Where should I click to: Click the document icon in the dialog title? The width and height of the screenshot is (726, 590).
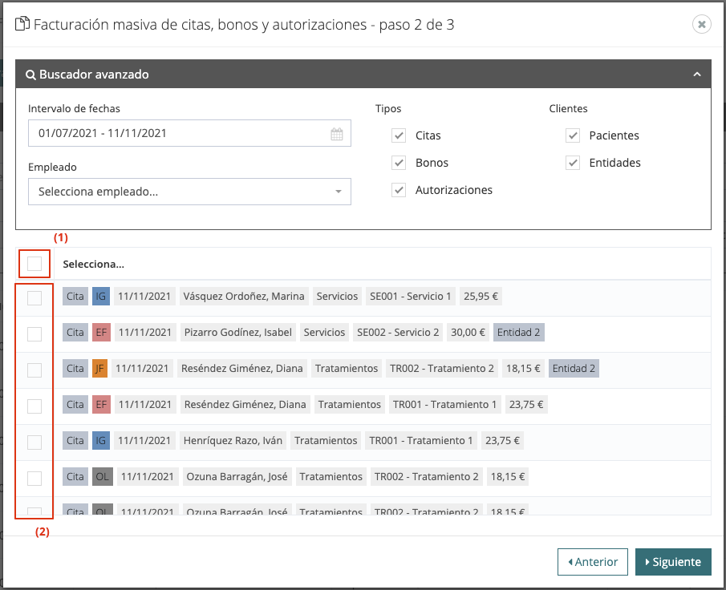coord(22,24)
